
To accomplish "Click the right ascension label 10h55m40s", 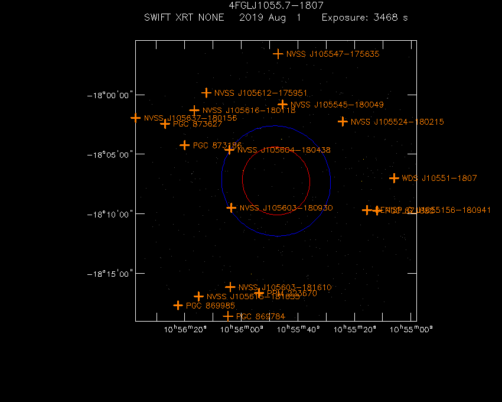I will 298,329.
